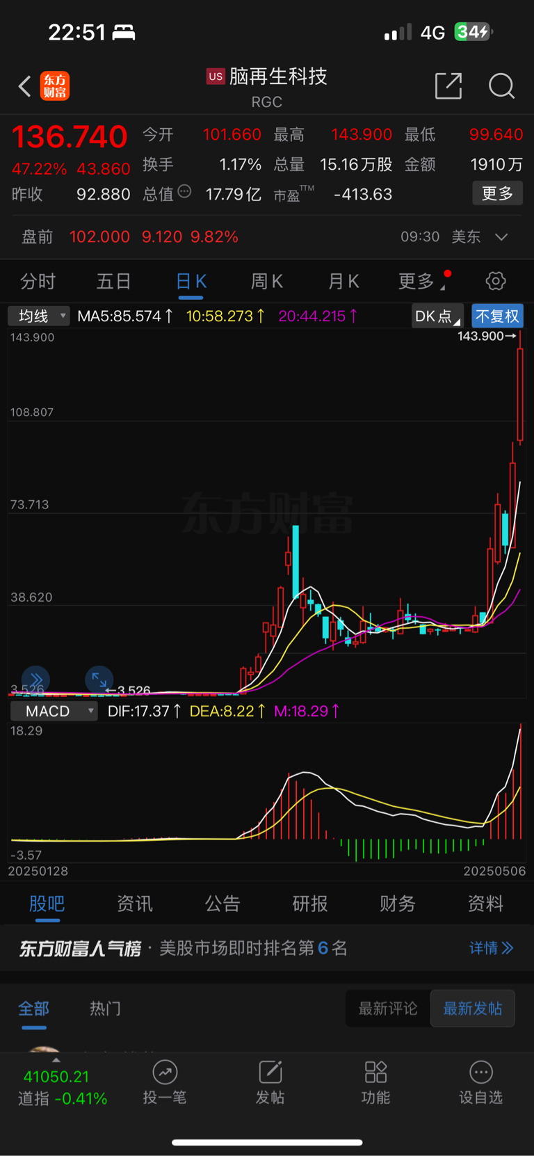534x1156 pixels.
Task: Tap the 20250128 start date label
Action: pos(38,871)
